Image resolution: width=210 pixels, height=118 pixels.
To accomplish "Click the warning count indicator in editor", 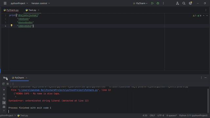I will tap(195, 16).
